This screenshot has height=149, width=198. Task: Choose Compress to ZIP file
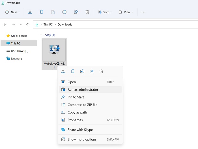[82, 105]
